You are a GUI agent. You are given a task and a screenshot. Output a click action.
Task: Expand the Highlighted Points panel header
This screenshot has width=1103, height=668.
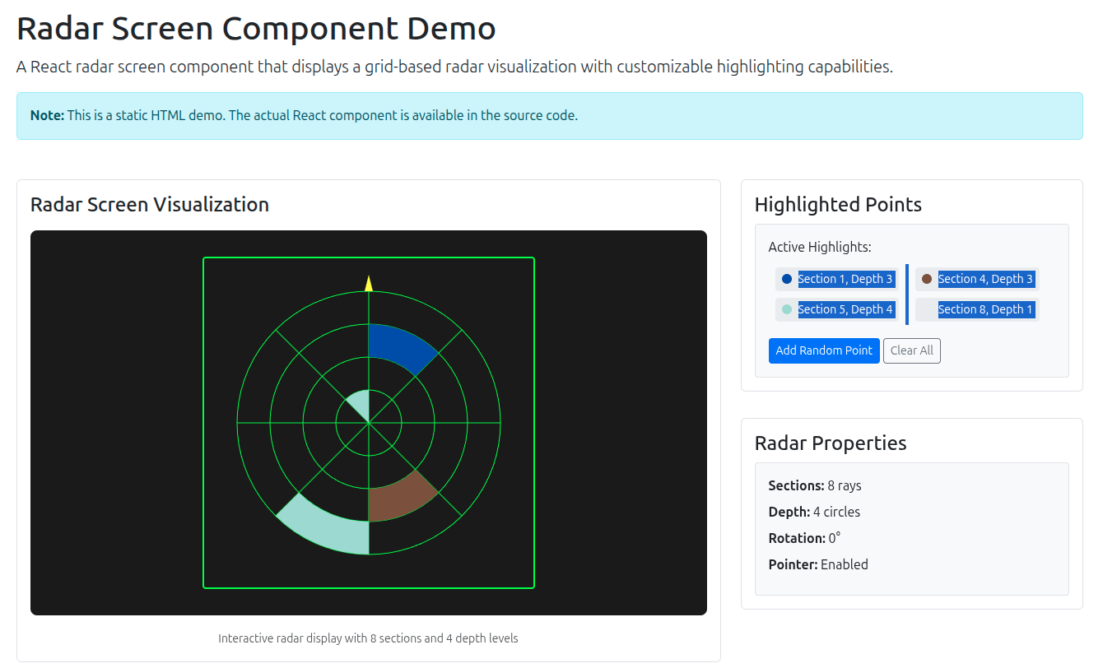click(x=838, y=204)
